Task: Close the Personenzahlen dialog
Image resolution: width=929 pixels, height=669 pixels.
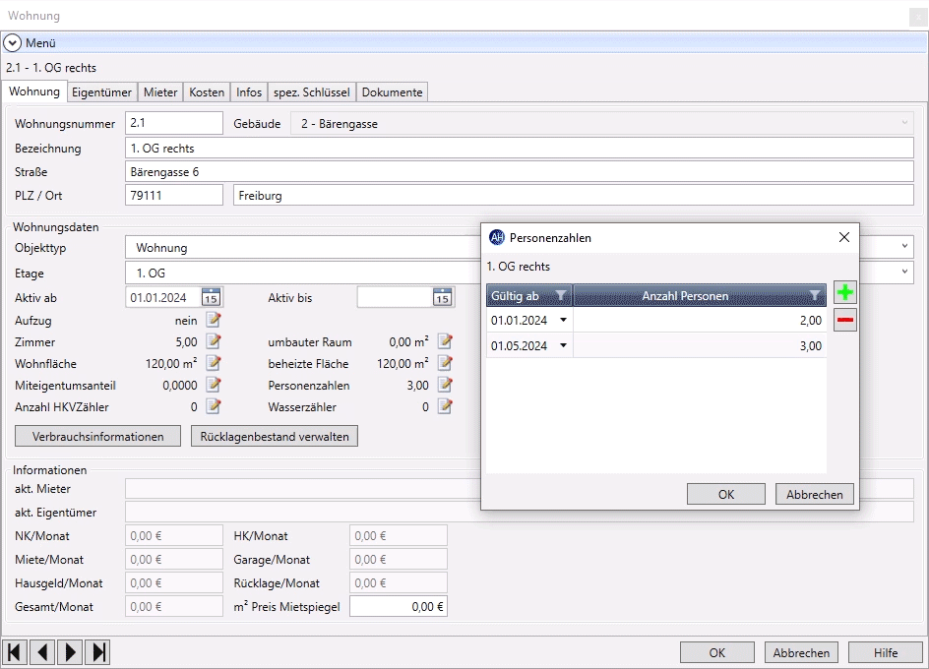Action: [844, 238]
